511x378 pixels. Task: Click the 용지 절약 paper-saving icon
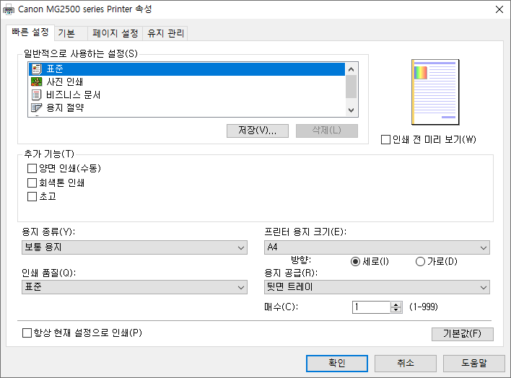[37, 107]
